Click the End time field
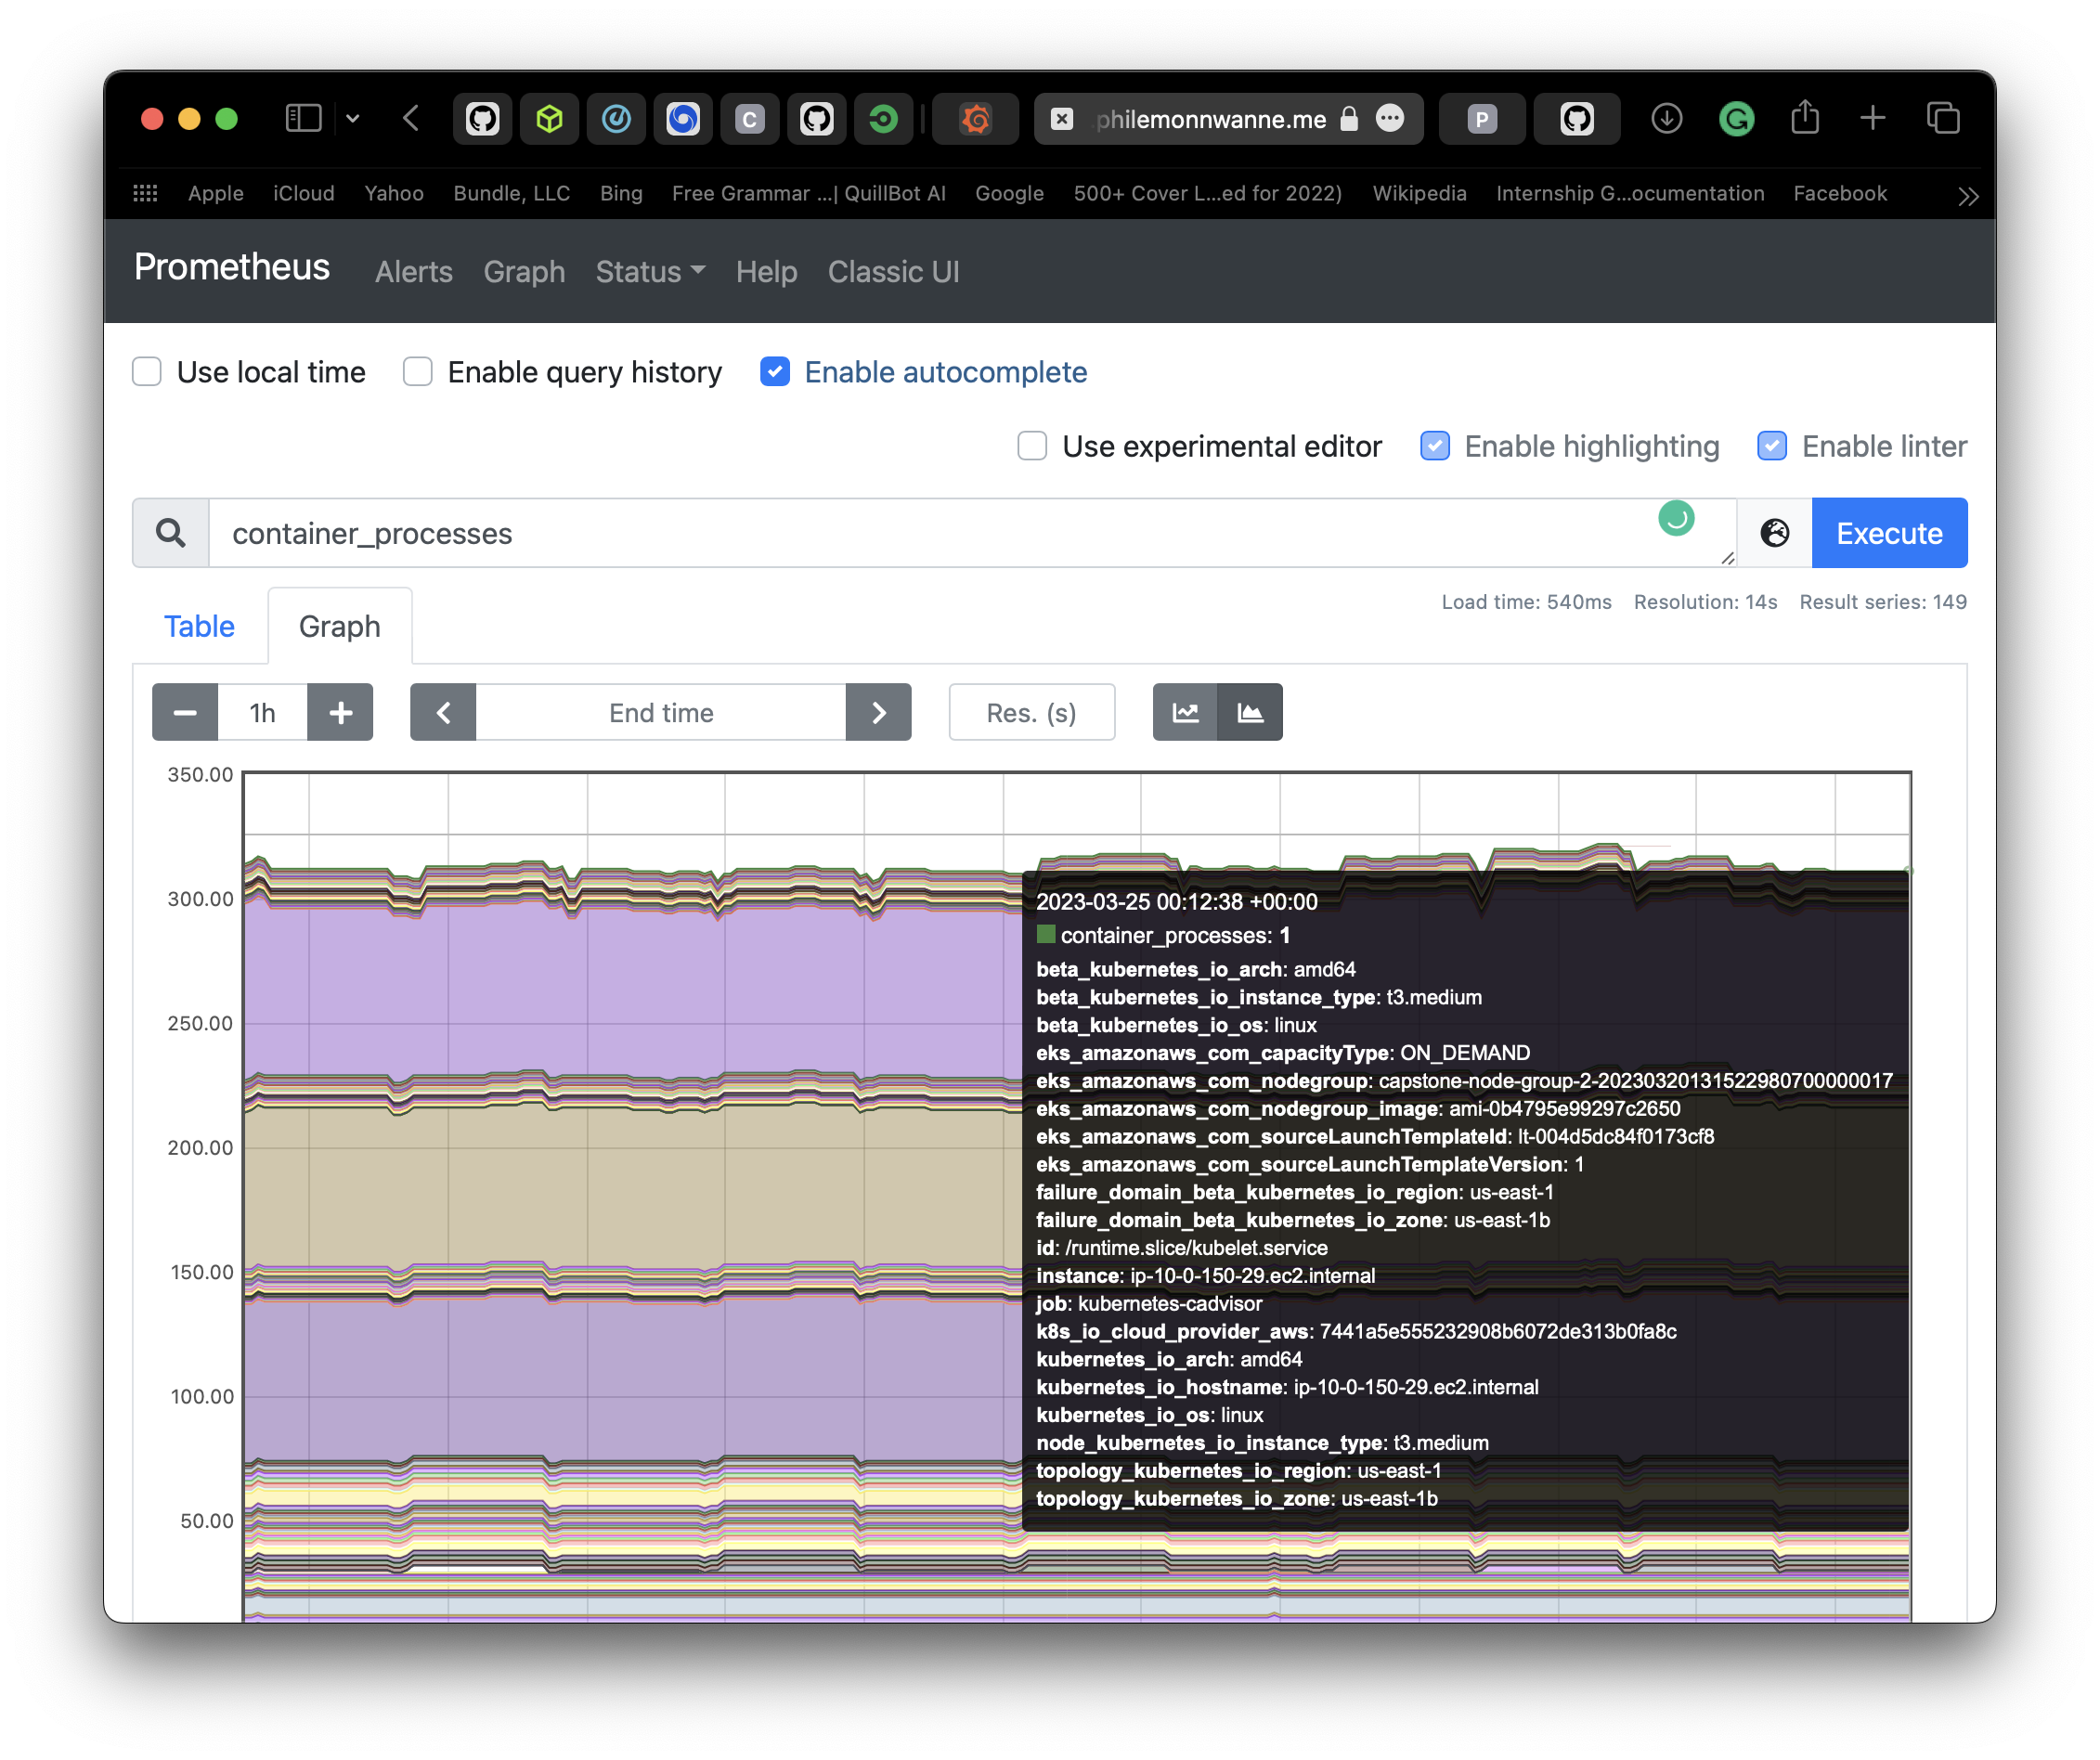The height and width of the screenshot is (1760, 2100). [661, 713]
